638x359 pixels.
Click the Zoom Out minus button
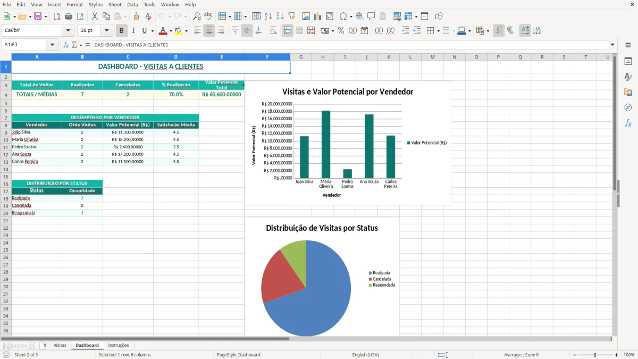pyautogui.click(x=575, y=355)
